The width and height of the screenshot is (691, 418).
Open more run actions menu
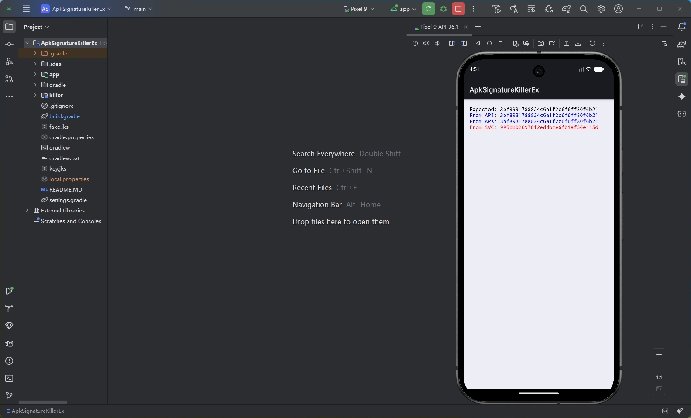click(473, 9)
